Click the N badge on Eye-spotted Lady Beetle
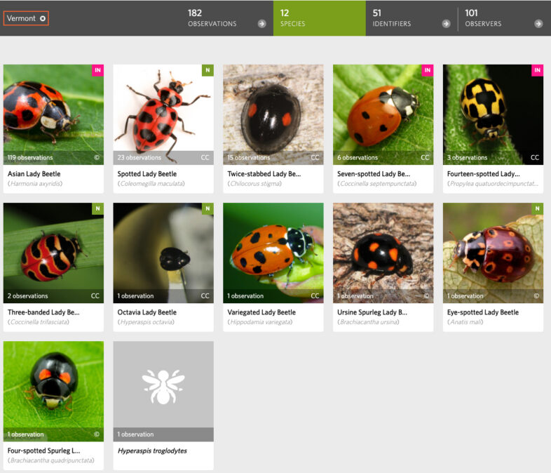The width and height of the screenshot is (551, 473). click(x=537, y=208)
